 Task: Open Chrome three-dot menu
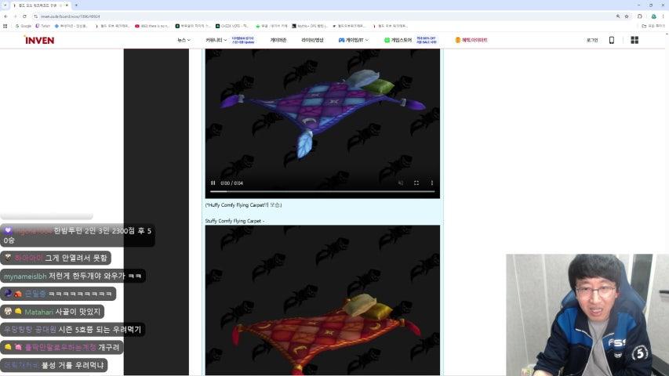click(x=663, y=16)
